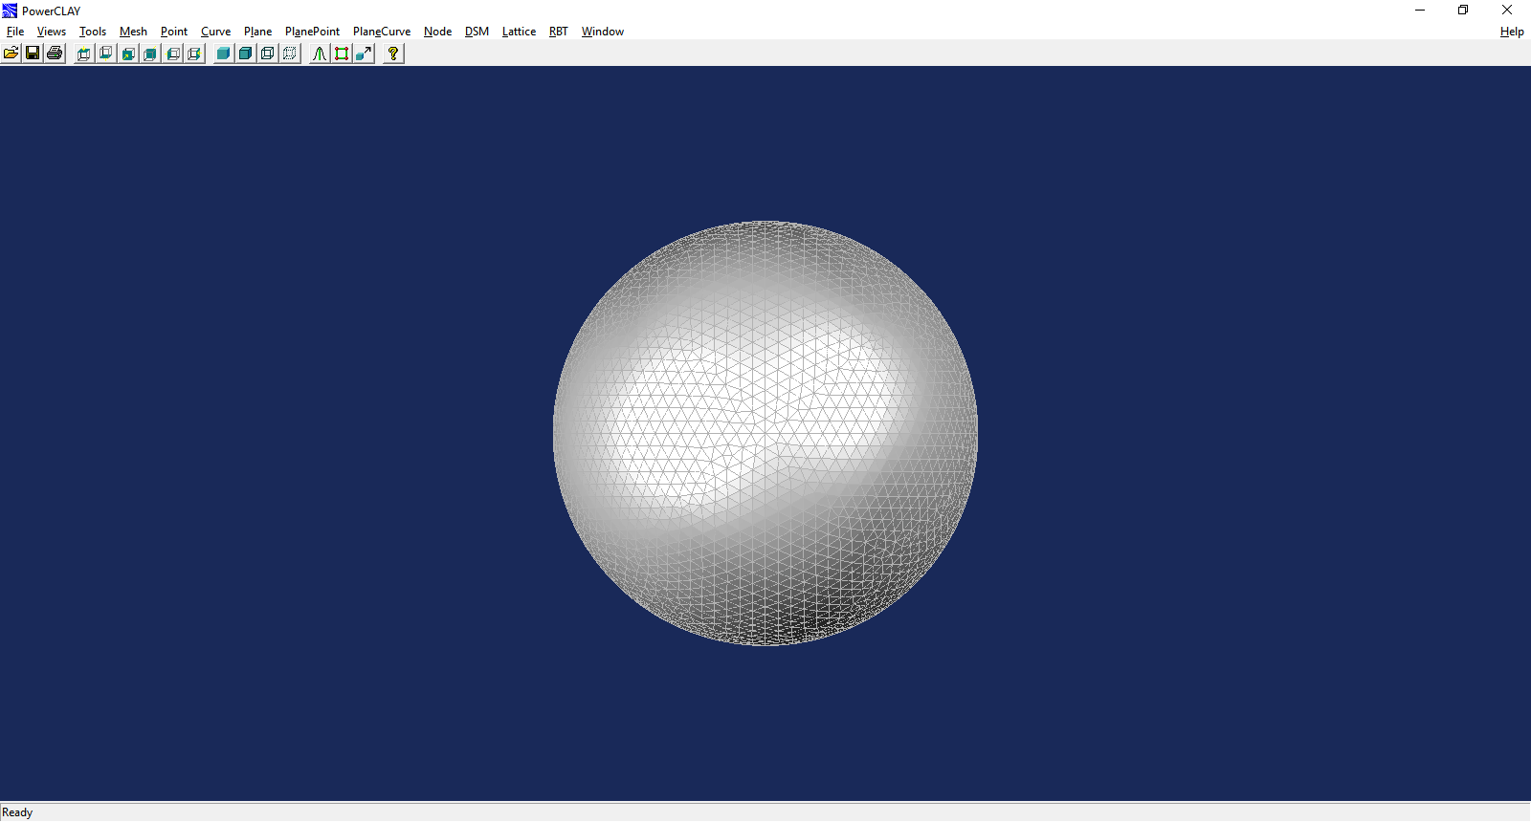The width and height of the screenshot is (1531, 822).
Task: Expand the Lattice menu
Action: coord(519,32)
